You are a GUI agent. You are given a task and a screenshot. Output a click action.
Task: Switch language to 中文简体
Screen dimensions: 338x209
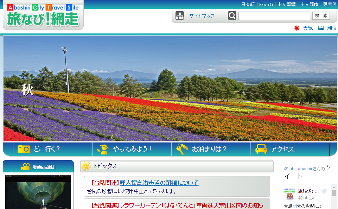point(309,4)
